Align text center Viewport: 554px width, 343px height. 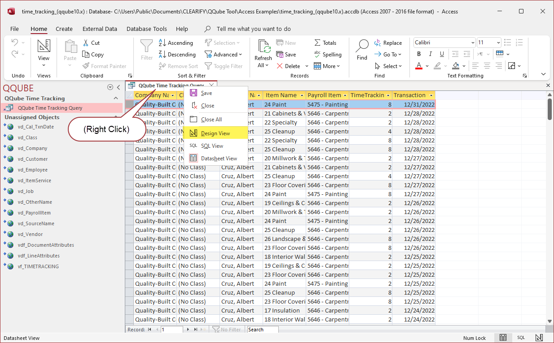coord(487,66)
